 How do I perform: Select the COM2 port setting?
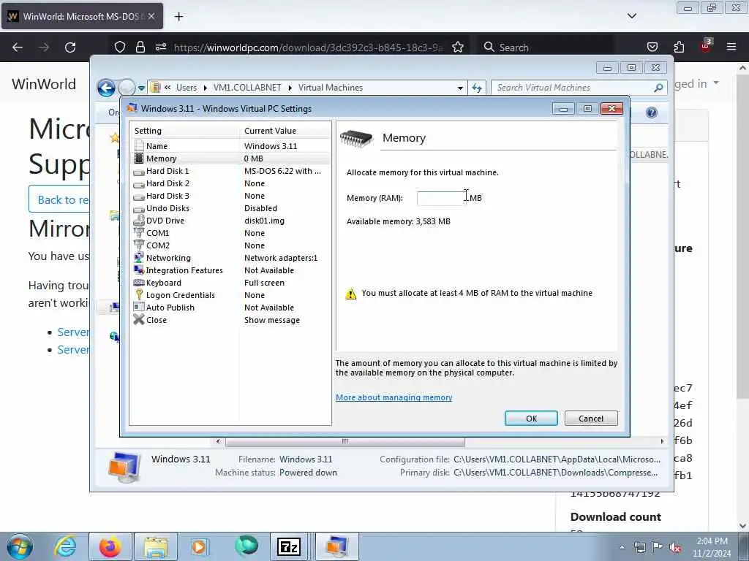tap(230, 245)
